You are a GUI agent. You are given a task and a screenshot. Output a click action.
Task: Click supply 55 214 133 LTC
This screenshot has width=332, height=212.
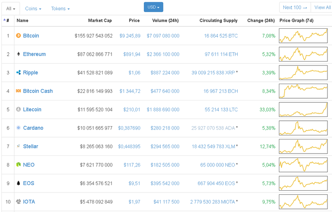point(221,109)
